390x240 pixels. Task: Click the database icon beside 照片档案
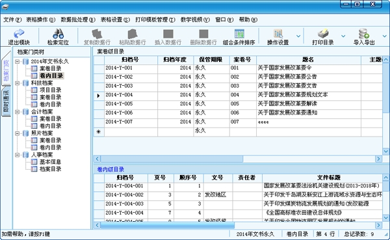[x=25, y=133]
